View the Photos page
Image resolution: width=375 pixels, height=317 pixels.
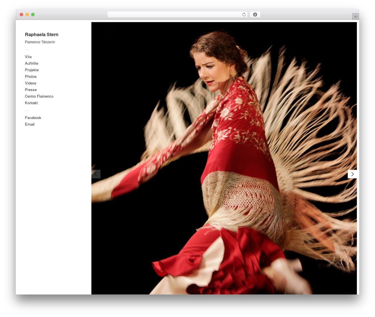pyautogui.click(x=31, y=77)
